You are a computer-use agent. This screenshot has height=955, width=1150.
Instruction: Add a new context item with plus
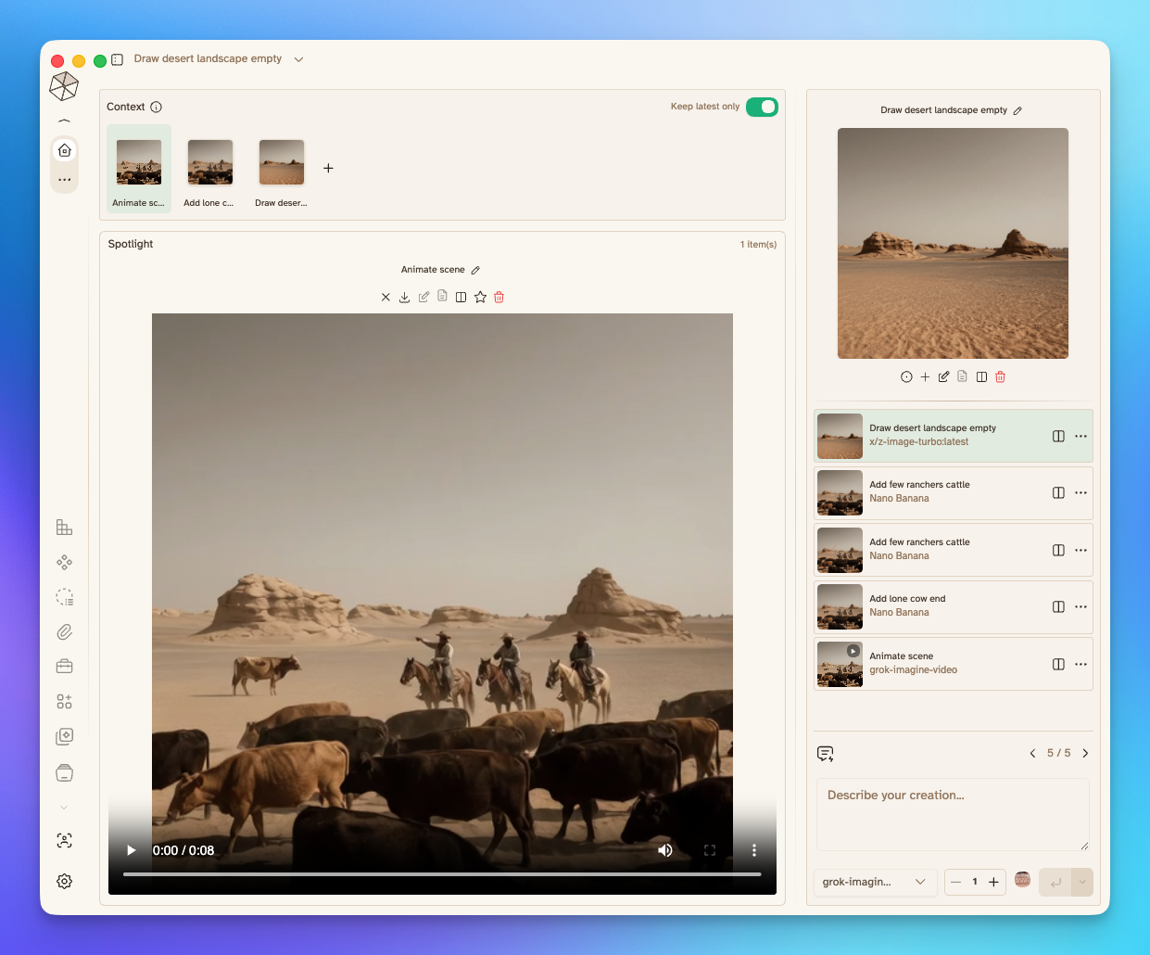tap(328, 169)
